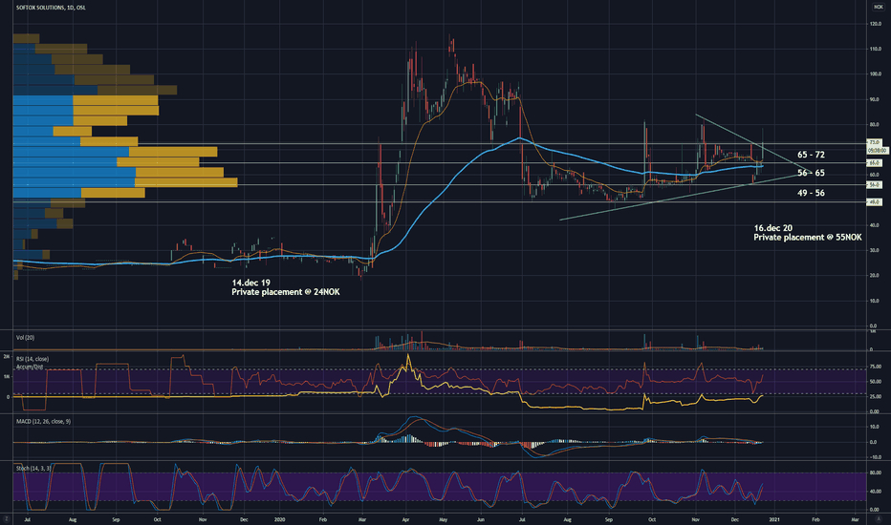This screenshot has width=891, height=525.
Task: Click the 09:08:00 bar countdown label
Action: click(878, 151)
